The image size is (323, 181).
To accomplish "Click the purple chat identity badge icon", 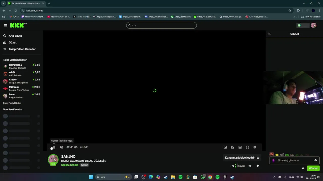I will pyautogui.click(x=273, y=160).
